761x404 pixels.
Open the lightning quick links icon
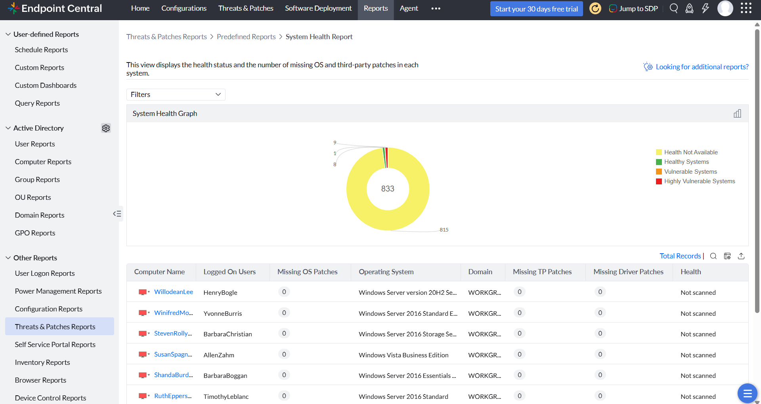(x=706, y=8)
